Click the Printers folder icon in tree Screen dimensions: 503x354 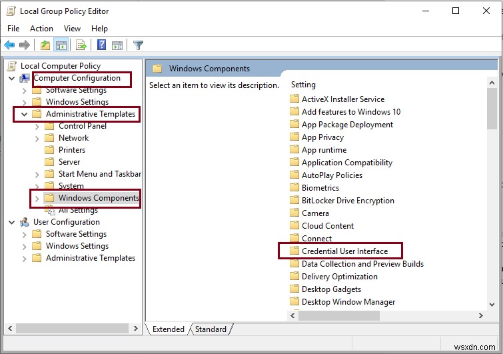49,150
